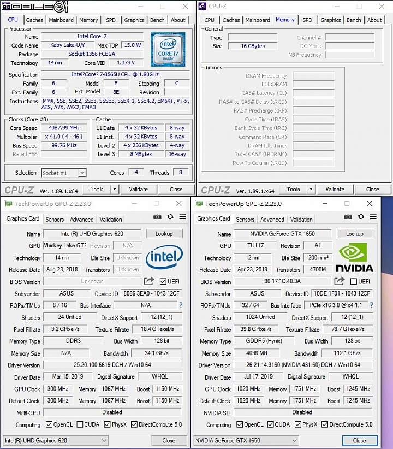Click the GPU-Z title bar icon of the NVIDIA window
This screenshot has width=393, height=449.
199,204
